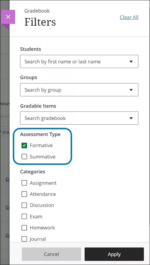Toggle the Homework category checkbox
The image size is (150, 265).
(24, 228)
